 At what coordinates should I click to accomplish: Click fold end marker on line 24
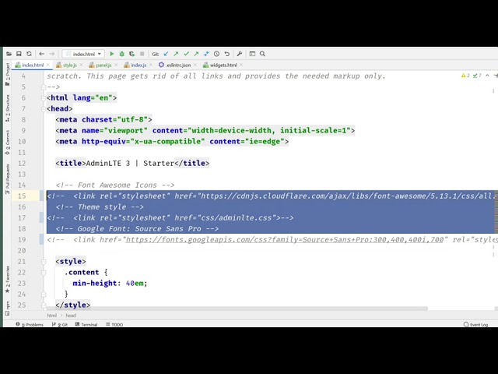pyautogui.click(x=44, y=295)
